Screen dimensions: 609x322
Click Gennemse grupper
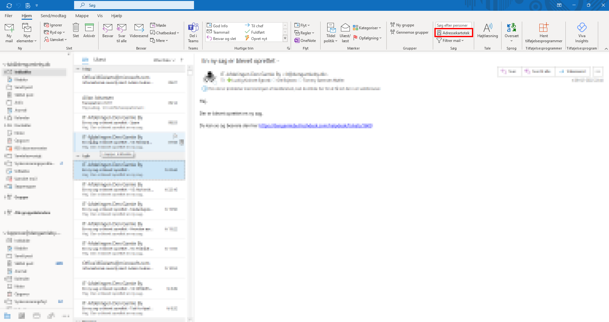pos(409,32)
